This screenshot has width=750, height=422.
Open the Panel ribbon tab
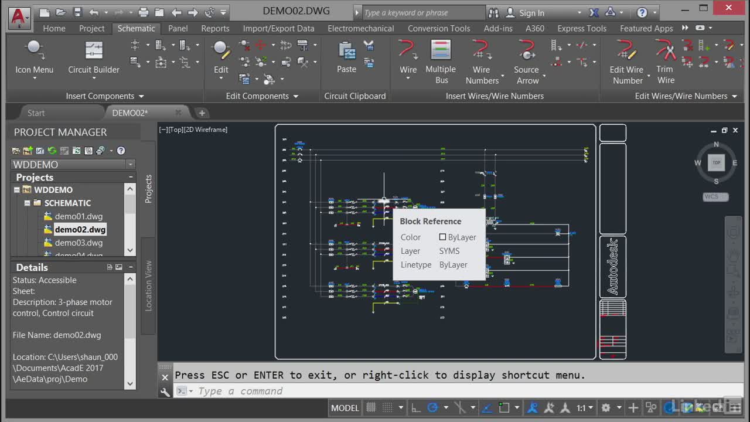pos(178,28)
